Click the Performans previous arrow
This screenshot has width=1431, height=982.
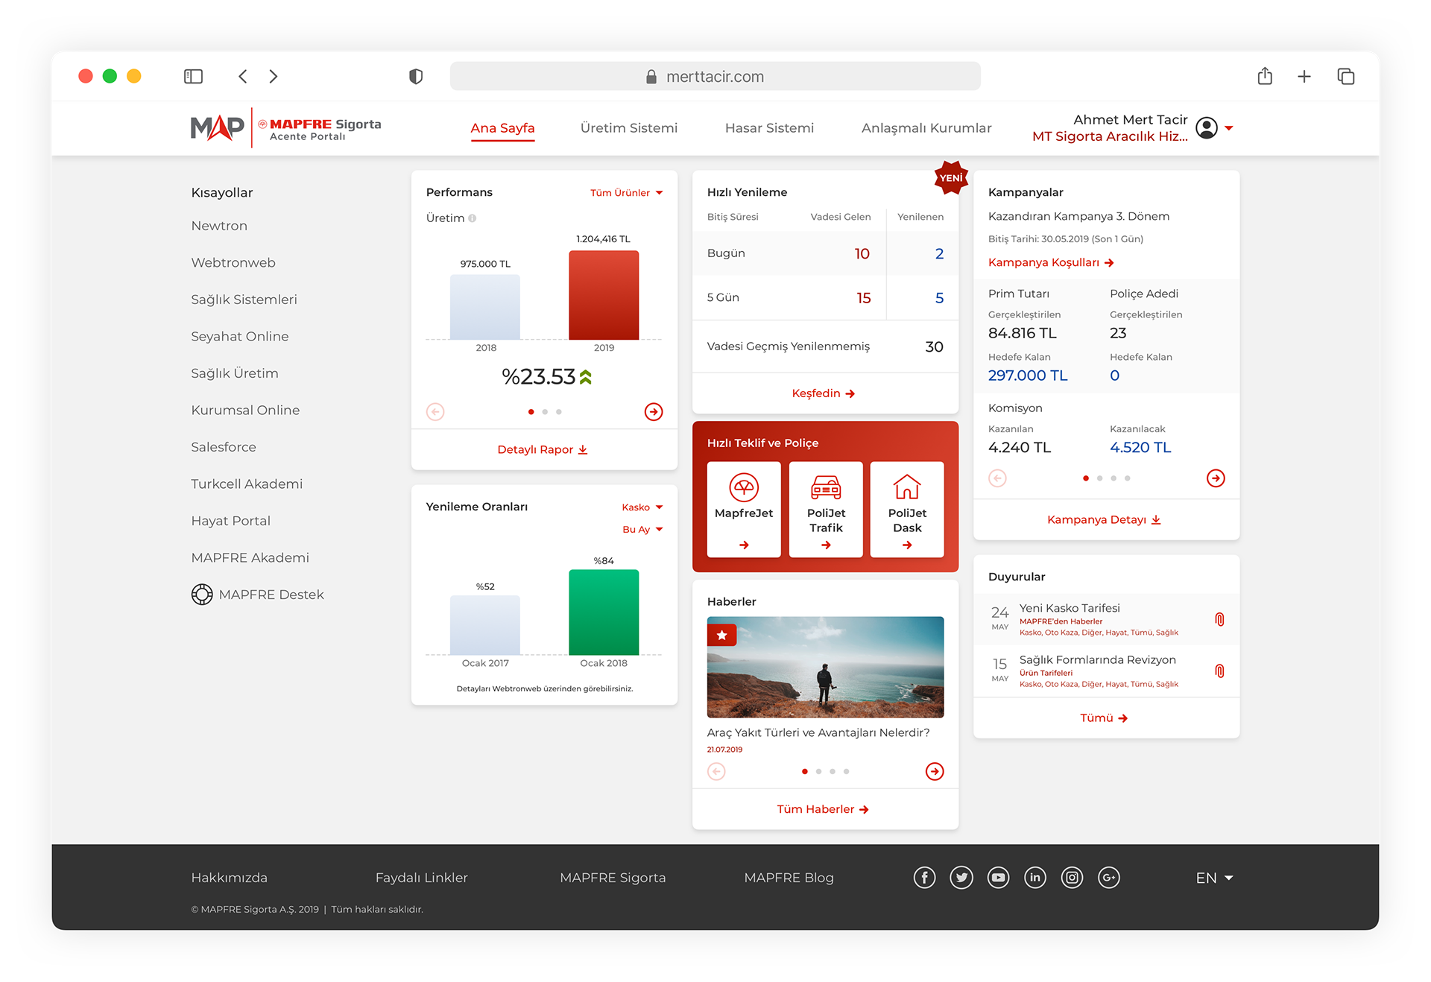[x=435, y=412]
